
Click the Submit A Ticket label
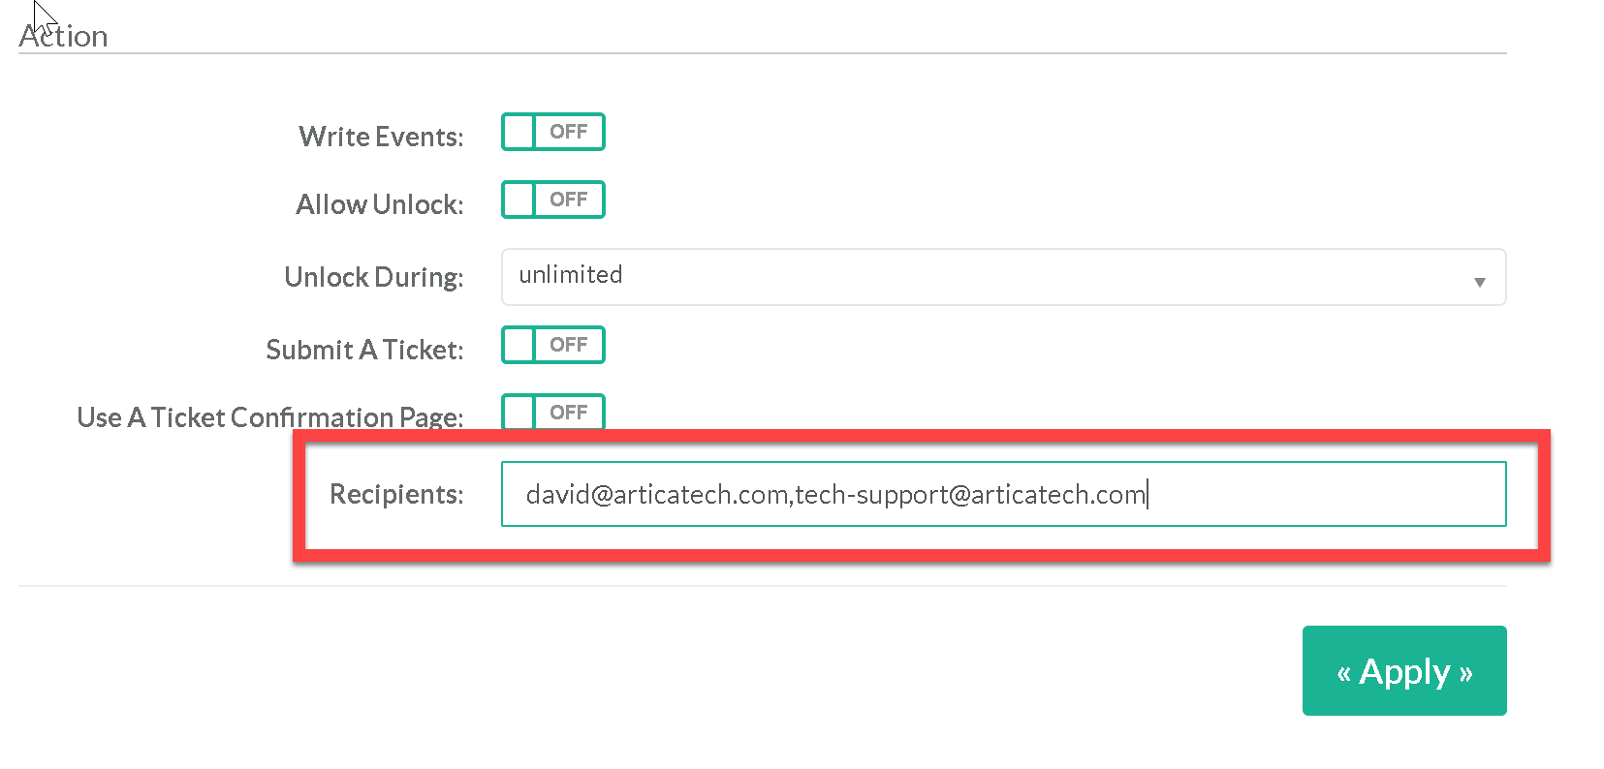coord(364,350)
